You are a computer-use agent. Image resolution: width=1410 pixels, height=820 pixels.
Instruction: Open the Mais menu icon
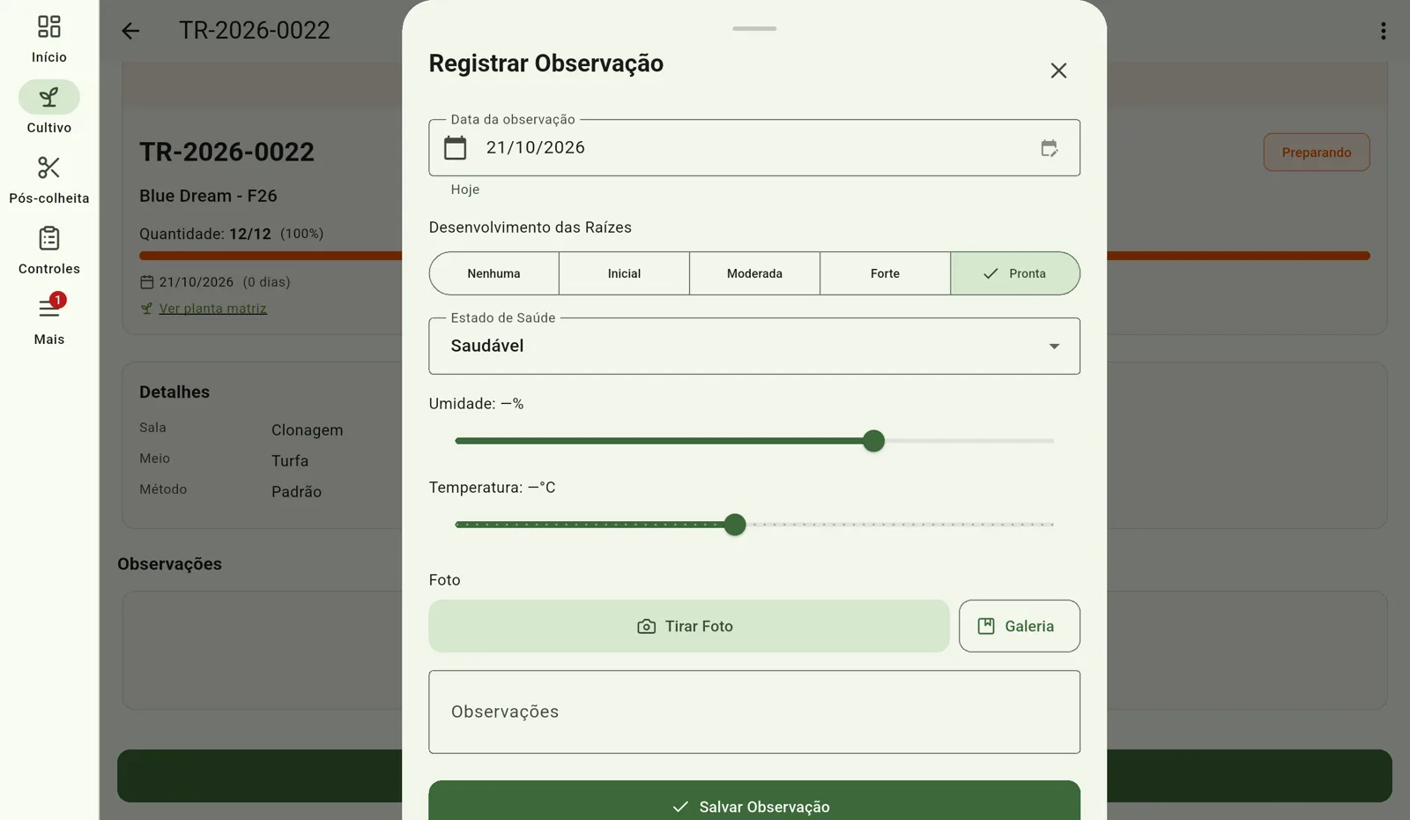[49, 309]
